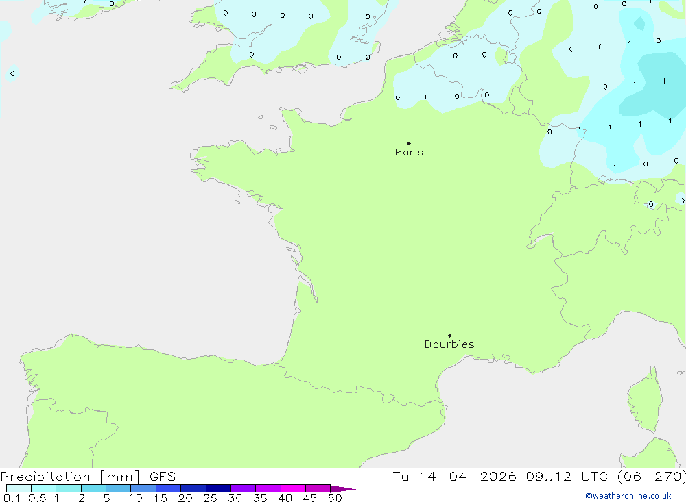Image resolution: width=686 pixels, height=502 pixels.
Task: Click the '[mm]' unit label
Action: point(120,477)
